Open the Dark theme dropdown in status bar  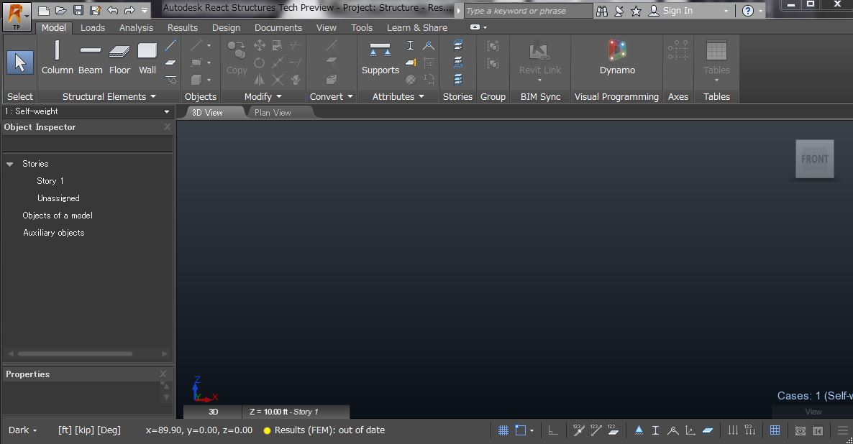23,430
